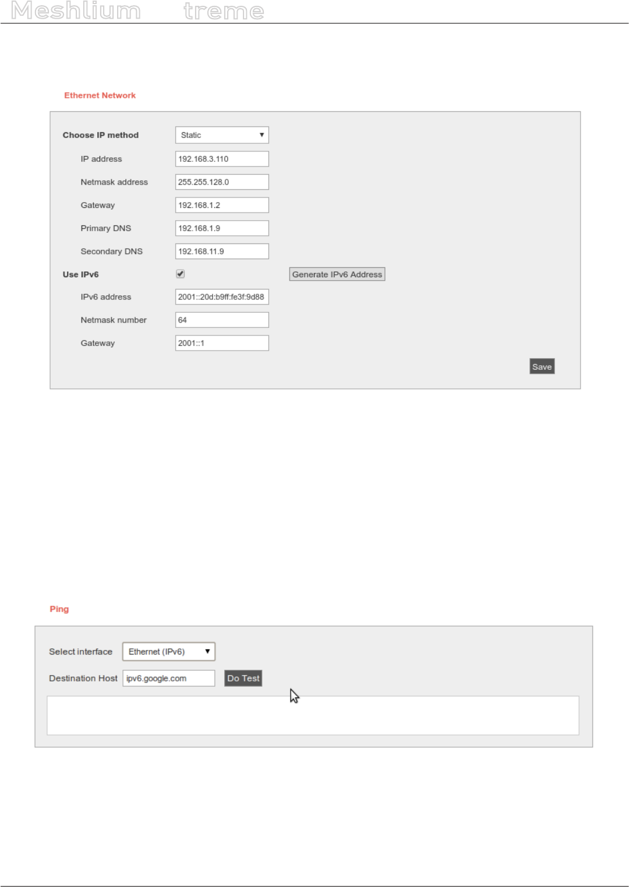Open the Choose IP method dropdown

222,135
